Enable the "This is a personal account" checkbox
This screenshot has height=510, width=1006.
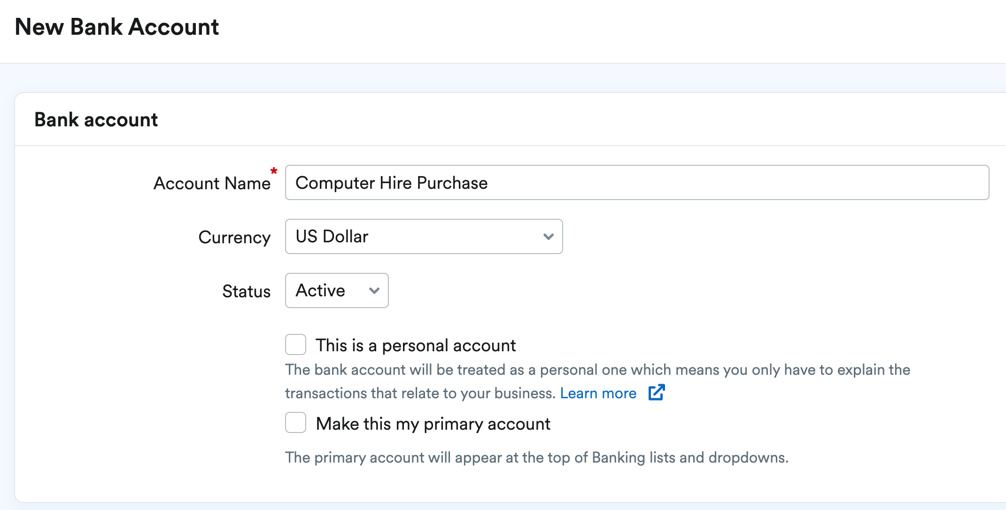(295, 345)
